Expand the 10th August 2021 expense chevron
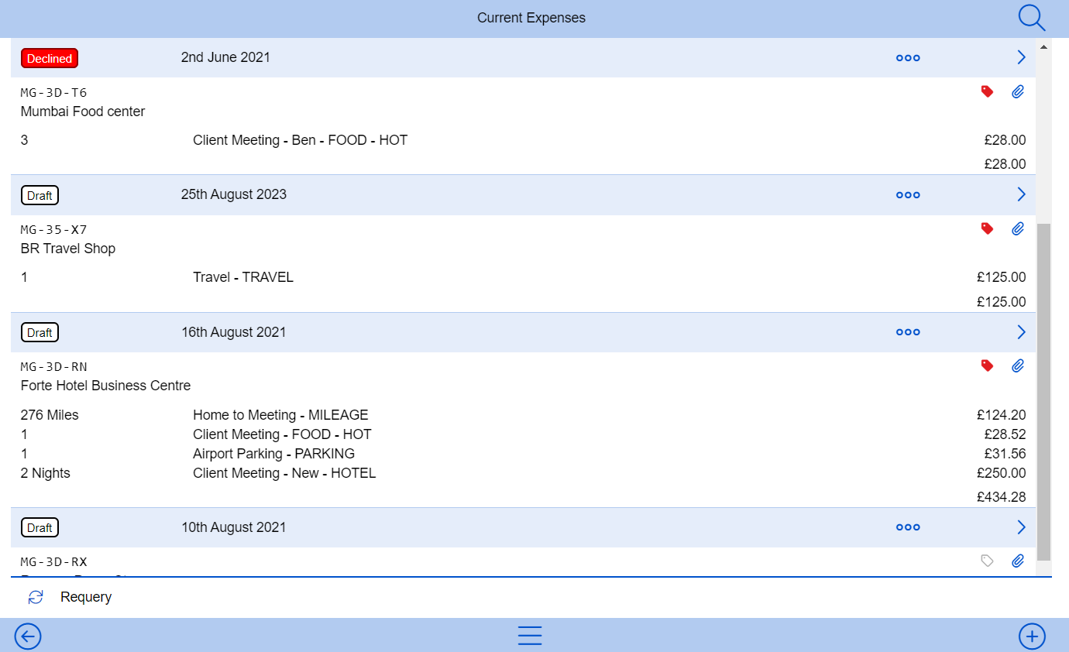The image size is (1069, 652). (1021, 527)
